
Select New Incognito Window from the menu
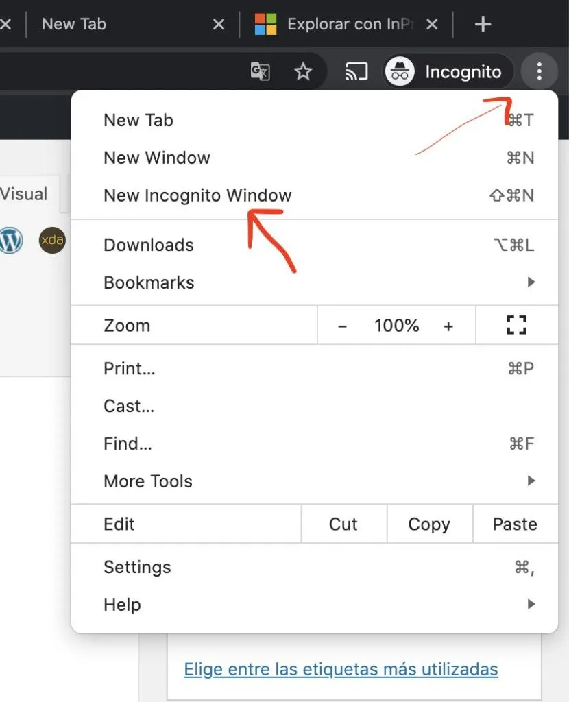(197, 195)
